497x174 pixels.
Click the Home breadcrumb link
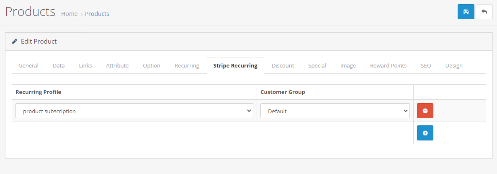[70, 14]
